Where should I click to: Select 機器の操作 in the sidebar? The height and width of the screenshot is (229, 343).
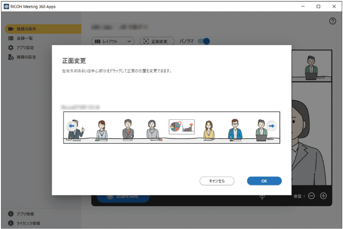tap(43, 29)
